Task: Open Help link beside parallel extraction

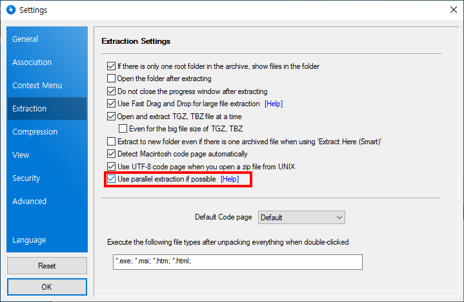Action: point(230,179)
